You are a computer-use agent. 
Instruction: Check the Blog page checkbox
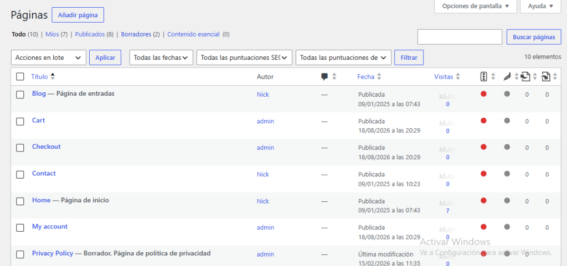20,95
